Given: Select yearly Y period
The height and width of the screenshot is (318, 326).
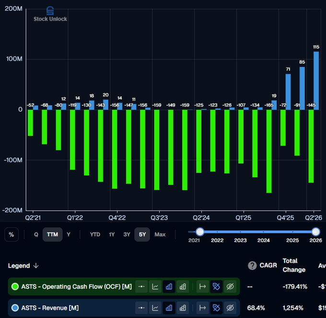Looking at the screenshot, I should [69, 234].
